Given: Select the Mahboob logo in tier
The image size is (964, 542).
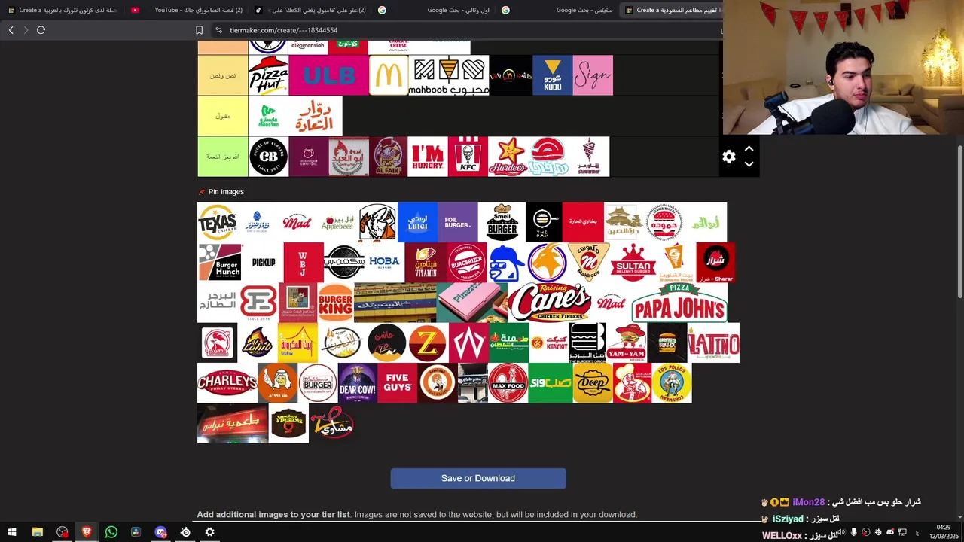Looking at the screenshot, I should coord(448,75).
